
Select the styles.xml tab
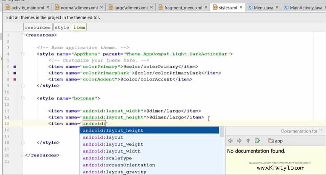click(x=228, y=8)
